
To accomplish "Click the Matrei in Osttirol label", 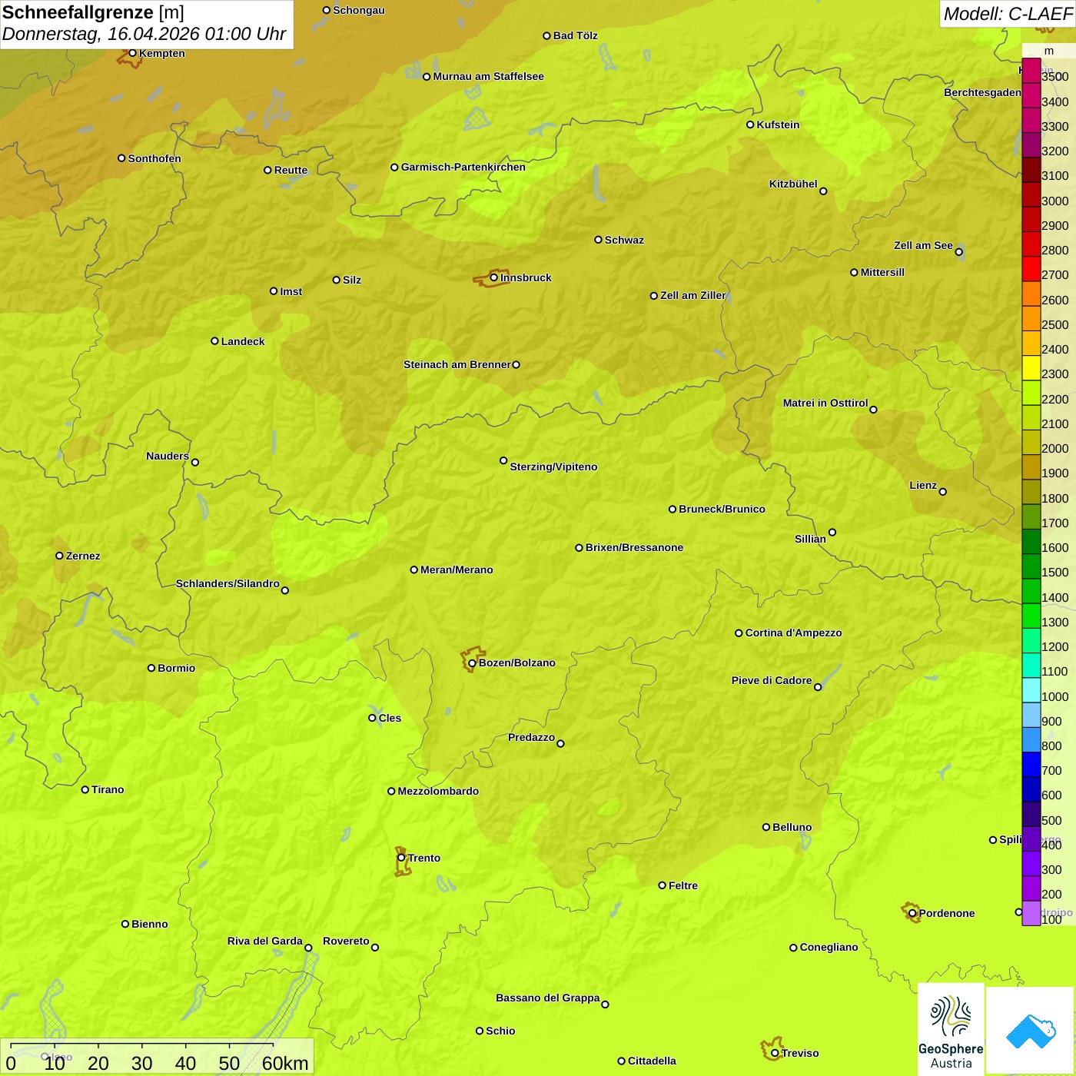I will point(825,403).
